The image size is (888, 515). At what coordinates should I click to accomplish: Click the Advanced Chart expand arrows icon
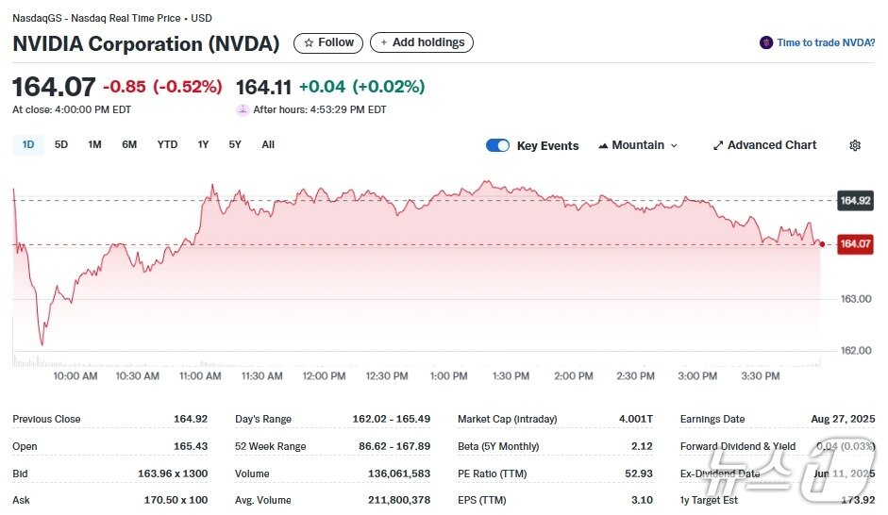[718, 145]
